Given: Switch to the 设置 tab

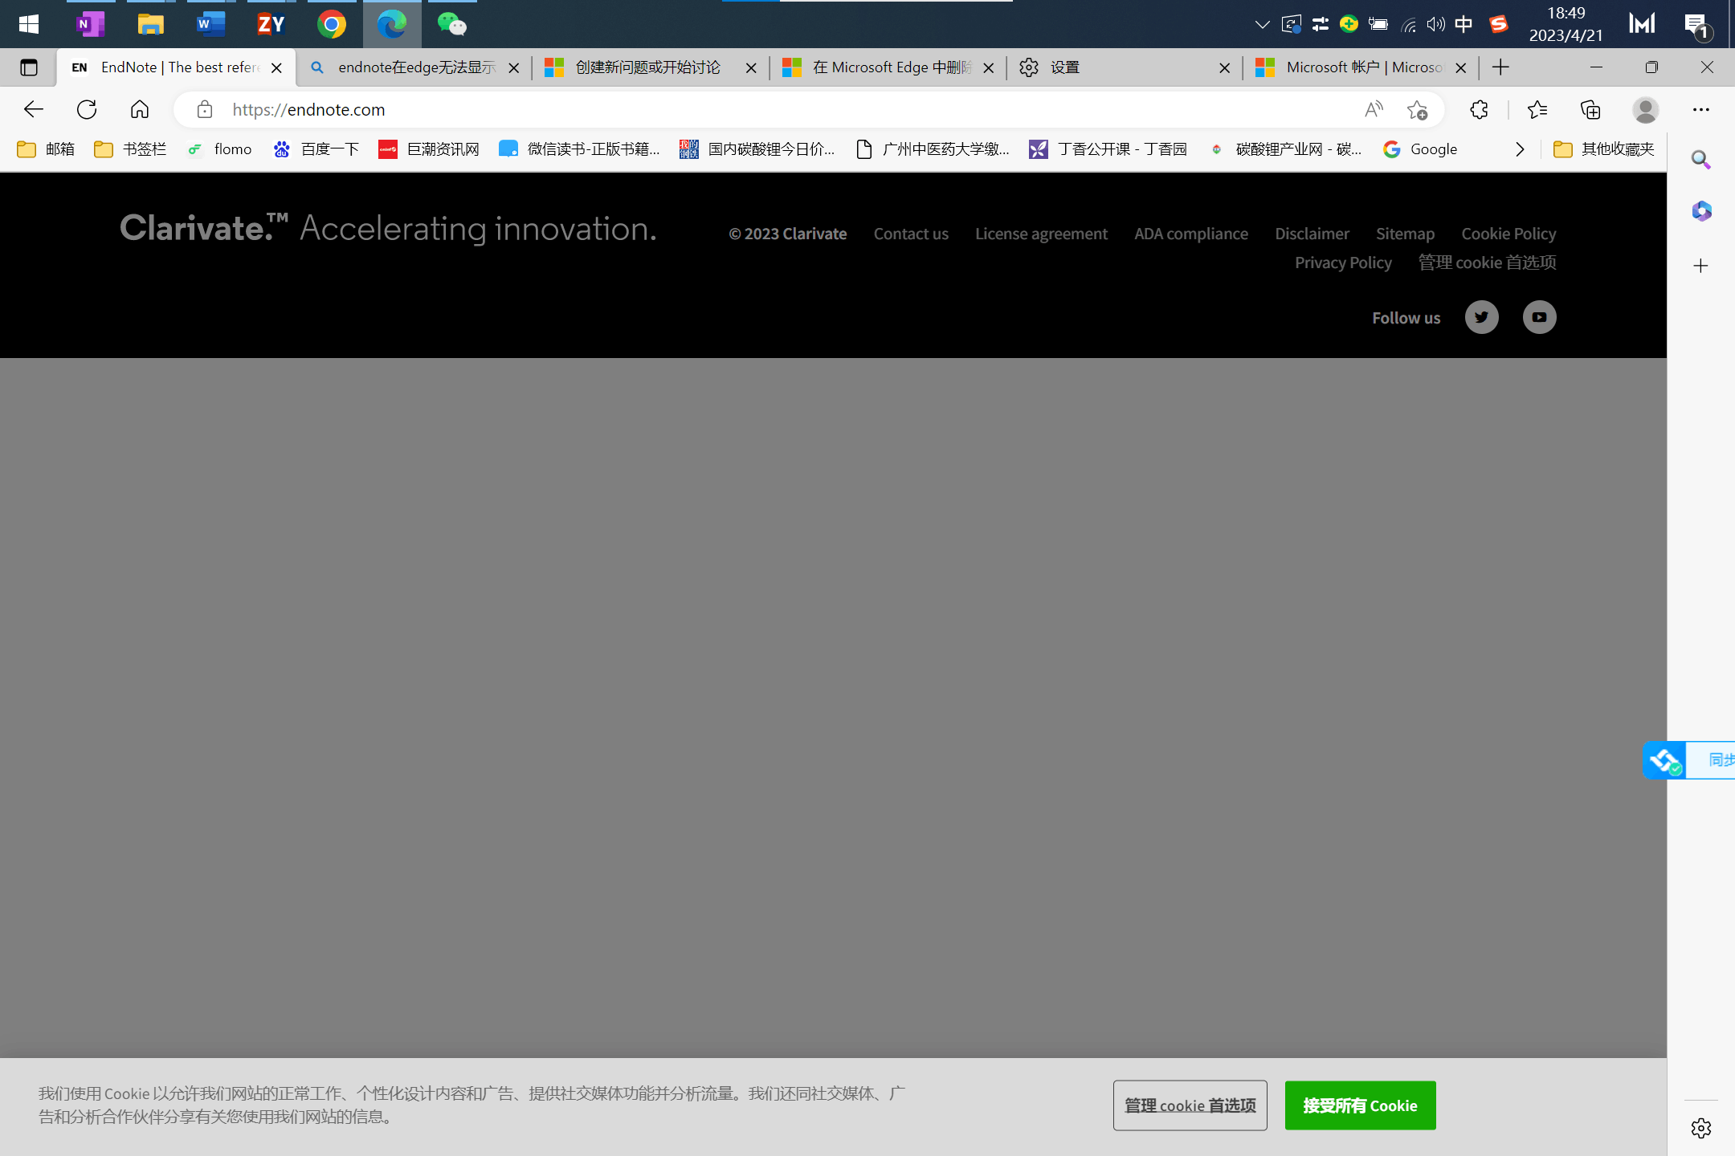Looking at the screenshot, I should point(1125,67).
